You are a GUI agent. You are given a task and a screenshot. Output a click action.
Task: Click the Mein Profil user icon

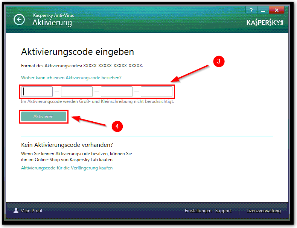(x=16, y=210)
